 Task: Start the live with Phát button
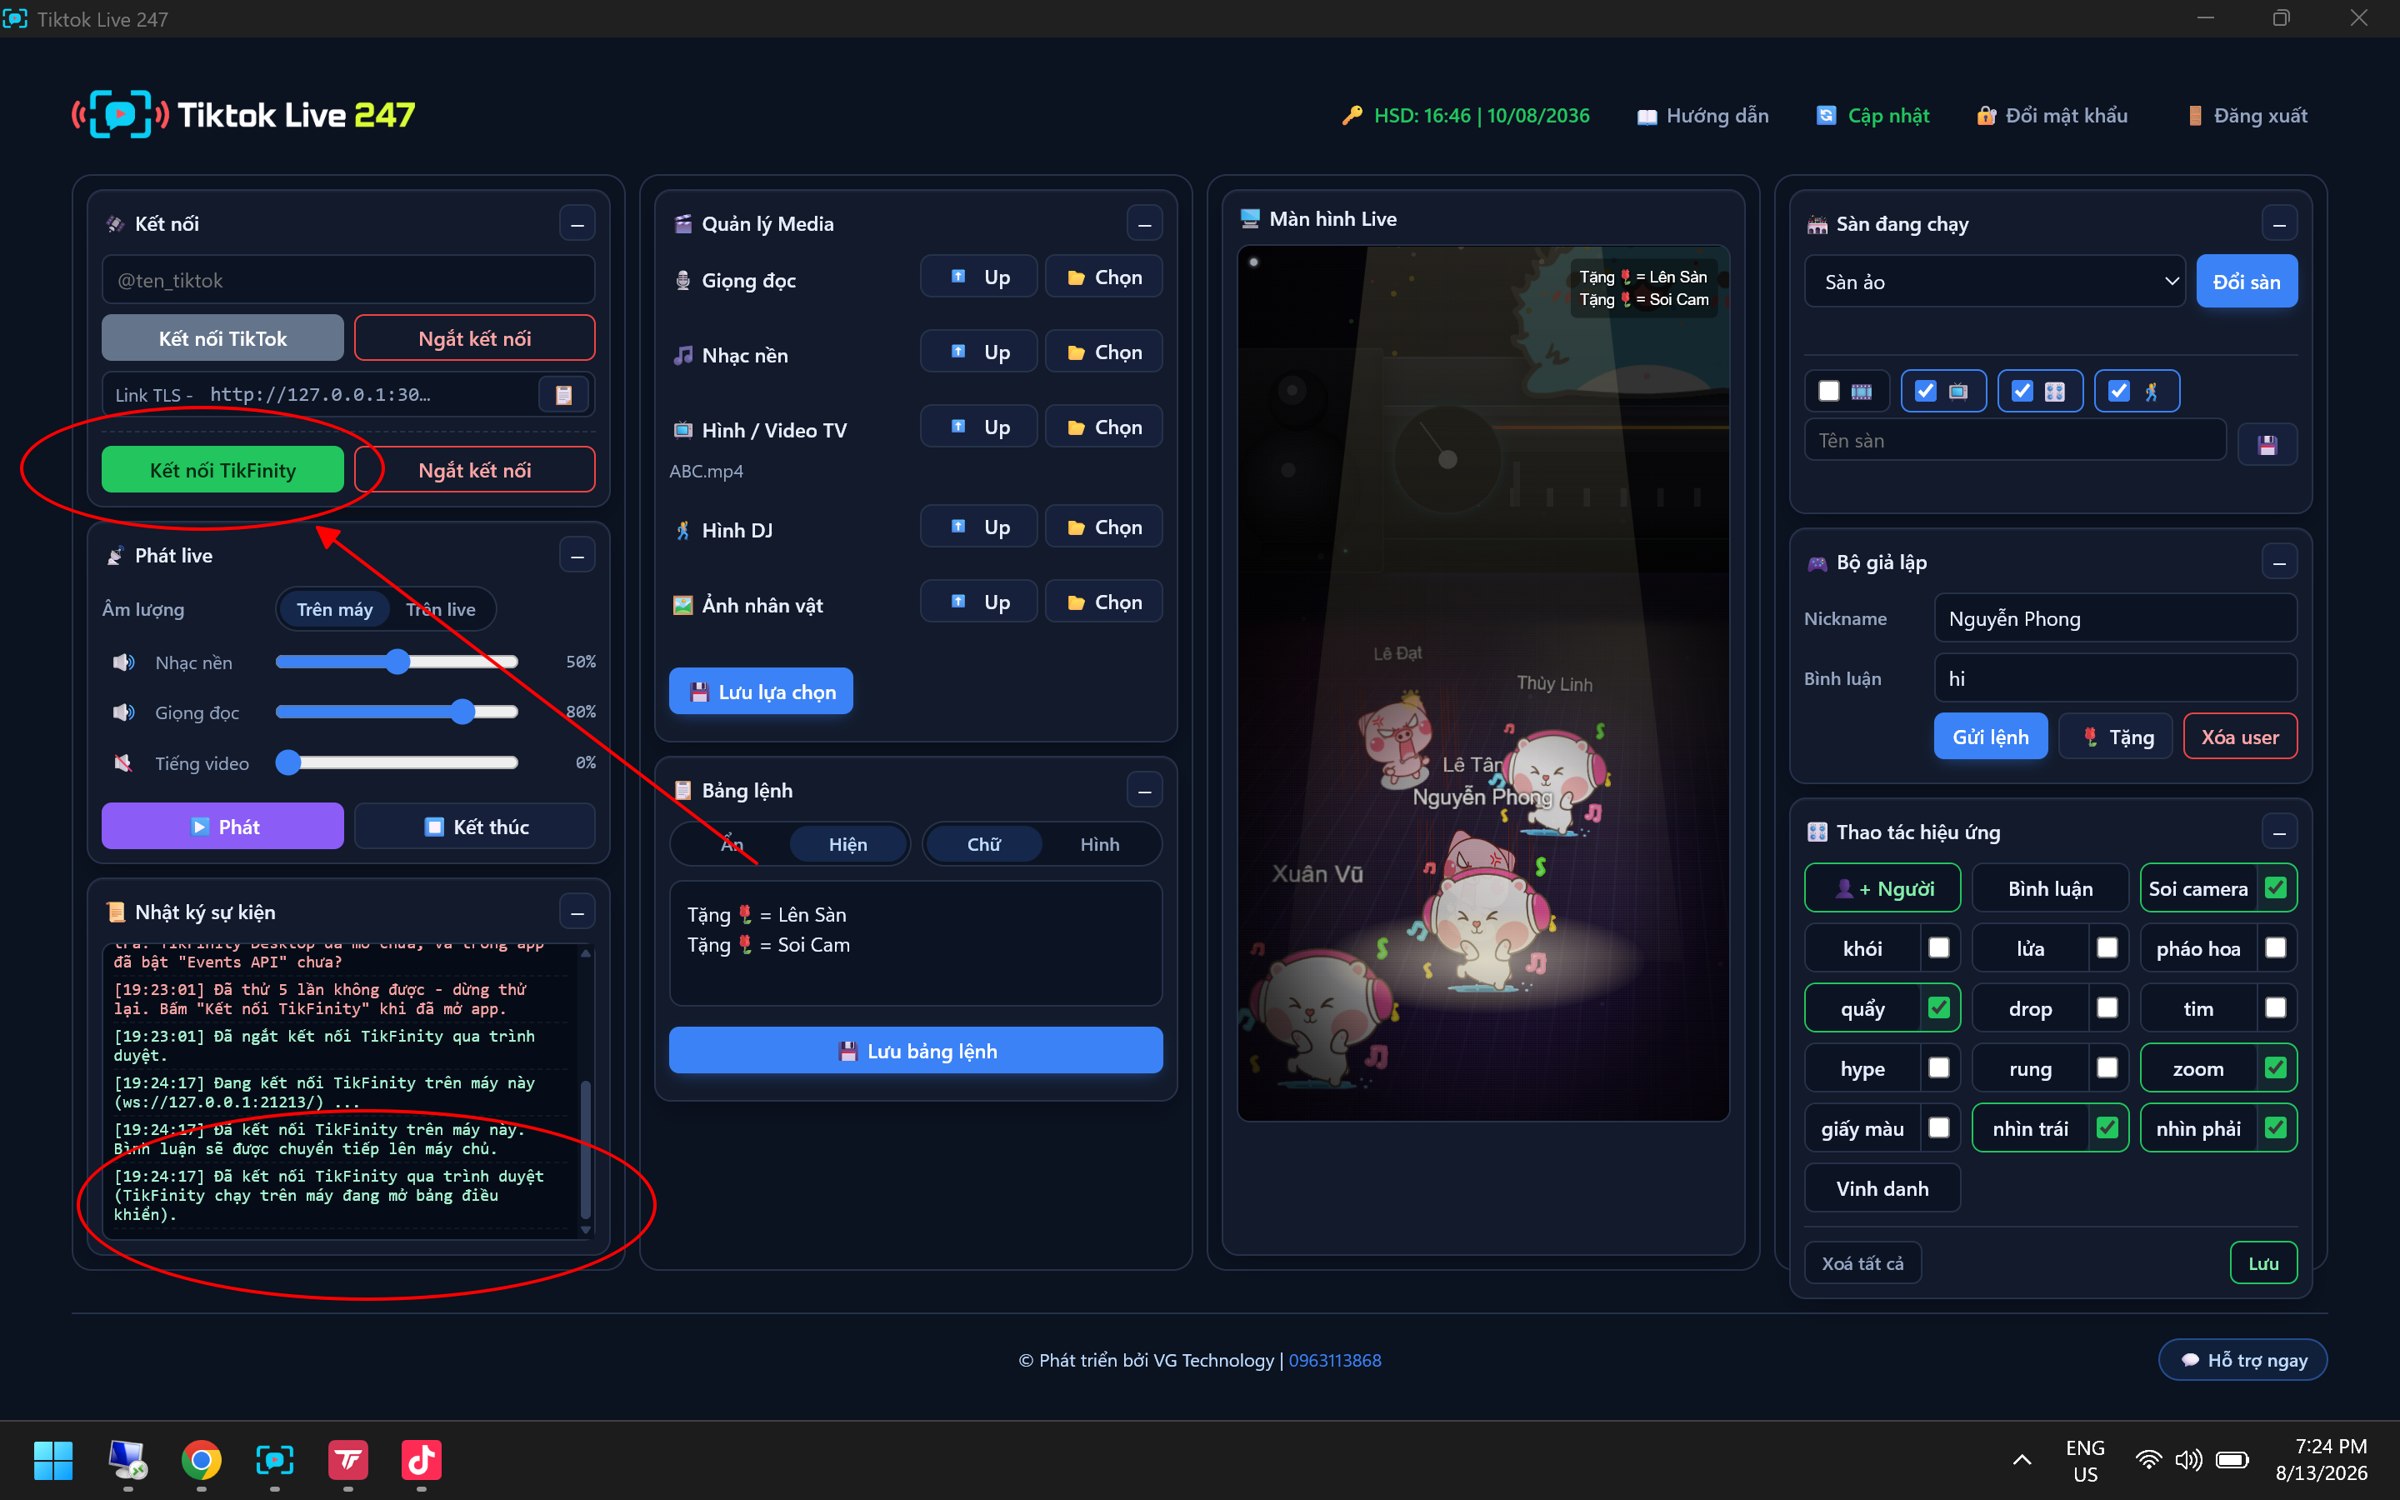coord(223,827)
